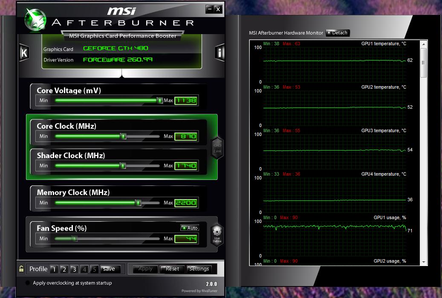Click the 'Powered by RivaTuner' text
Screen dimensions: 442x298
pos(199,291)
